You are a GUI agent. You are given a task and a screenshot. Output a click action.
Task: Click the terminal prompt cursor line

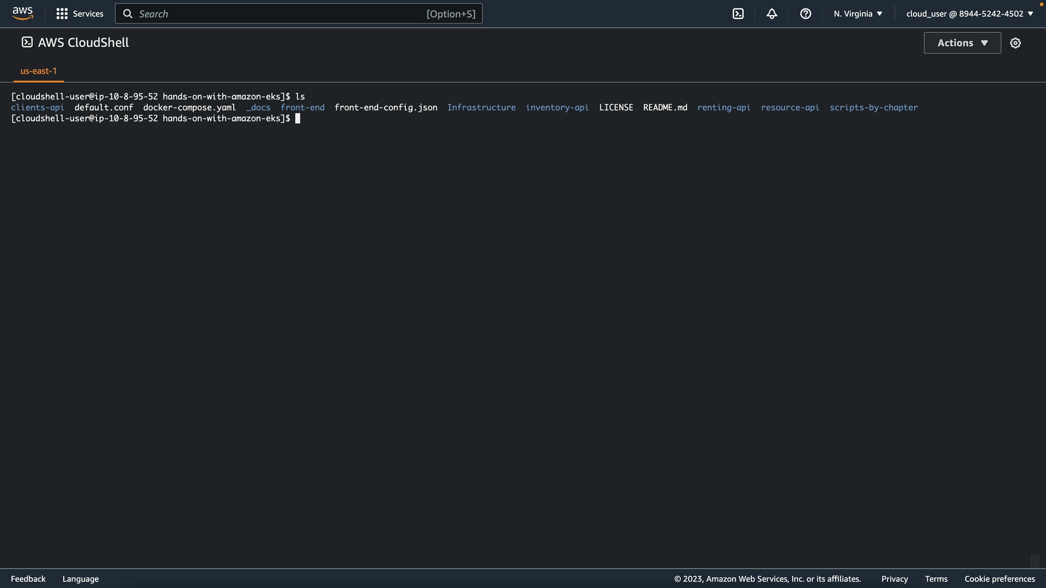click(x=297, y=119)
